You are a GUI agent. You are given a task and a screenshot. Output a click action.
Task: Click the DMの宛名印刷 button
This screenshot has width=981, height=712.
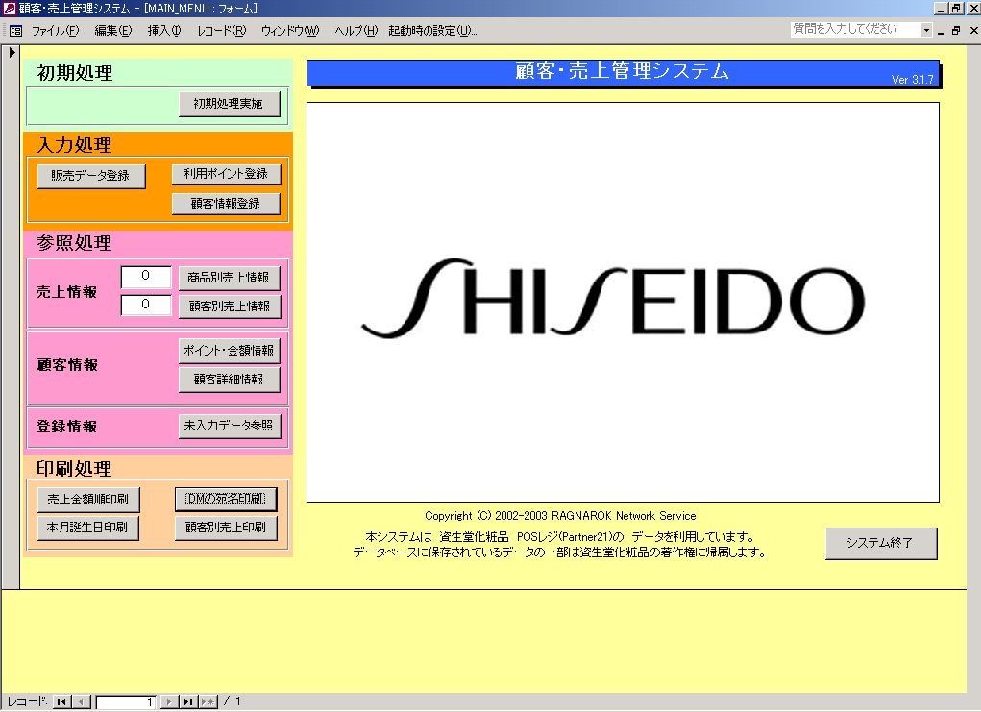226,499
